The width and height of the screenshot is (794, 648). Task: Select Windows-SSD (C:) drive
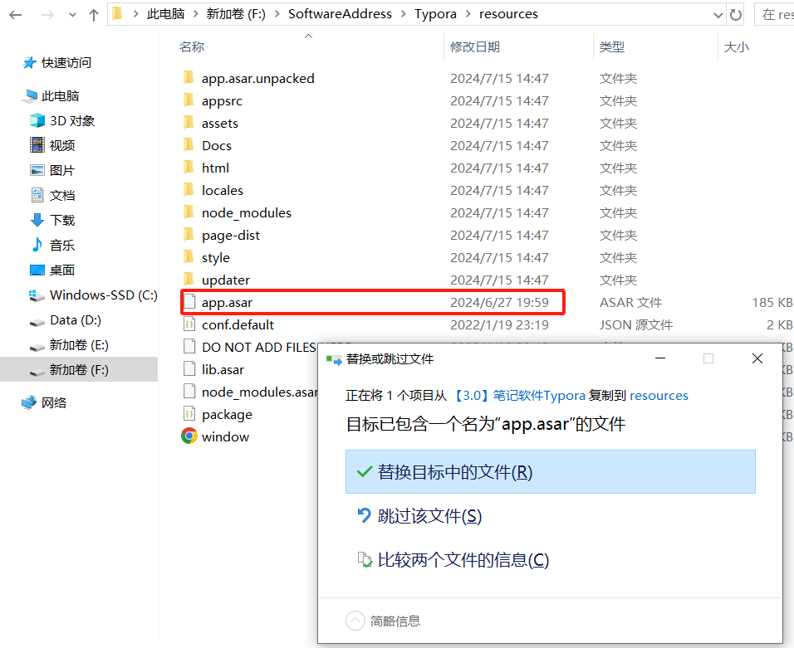93,295
